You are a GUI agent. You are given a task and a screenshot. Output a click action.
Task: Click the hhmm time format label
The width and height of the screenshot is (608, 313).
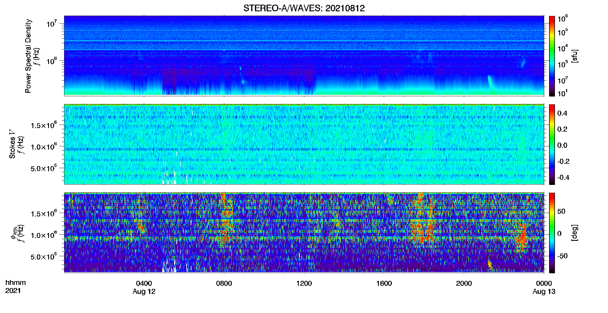[x=16, y=283]
